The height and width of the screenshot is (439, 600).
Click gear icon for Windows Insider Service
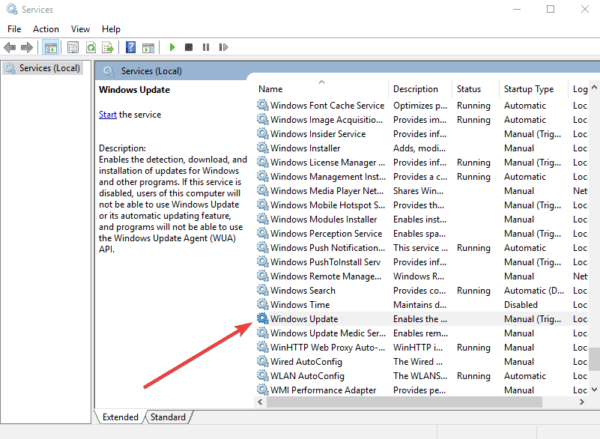[262, 133]
